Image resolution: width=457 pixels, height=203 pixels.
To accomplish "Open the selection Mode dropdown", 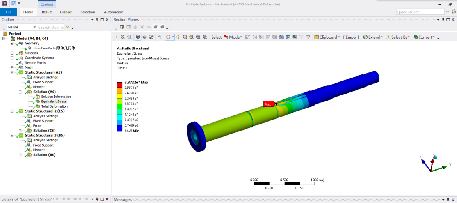I will 233,37.
